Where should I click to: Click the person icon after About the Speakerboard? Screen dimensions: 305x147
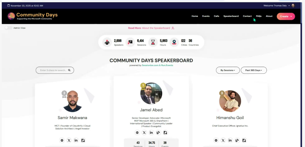tap(173, 28)
